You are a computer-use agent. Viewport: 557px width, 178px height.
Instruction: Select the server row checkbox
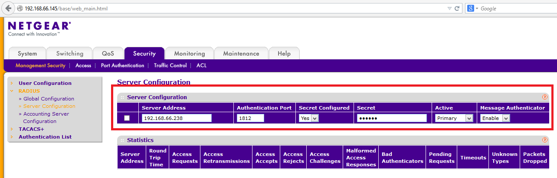[x=127, y=118]
